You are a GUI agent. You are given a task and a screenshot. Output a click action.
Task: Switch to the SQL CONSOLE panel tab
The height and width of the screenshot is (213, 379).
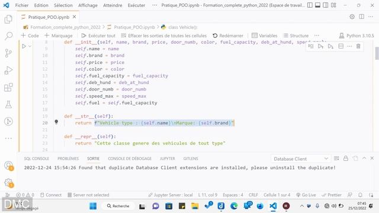(x=37, y=159)
